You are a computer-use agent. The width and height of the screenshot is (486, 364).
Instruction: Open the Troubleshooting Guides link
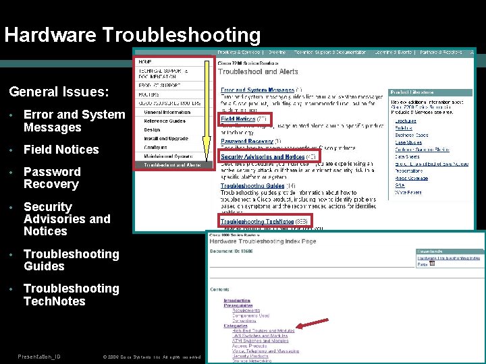click(252, 186)
